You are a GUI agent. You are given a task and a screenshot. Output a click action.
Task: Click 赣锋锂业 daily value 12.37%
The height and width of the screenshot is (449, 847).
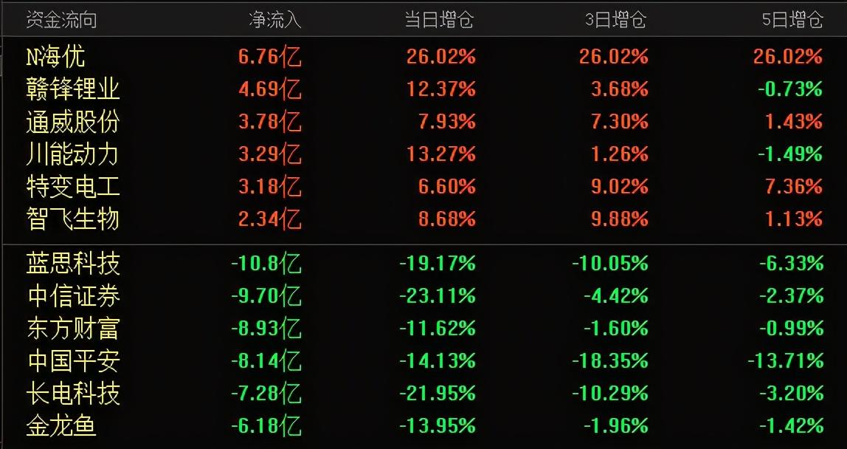(440, 89)
